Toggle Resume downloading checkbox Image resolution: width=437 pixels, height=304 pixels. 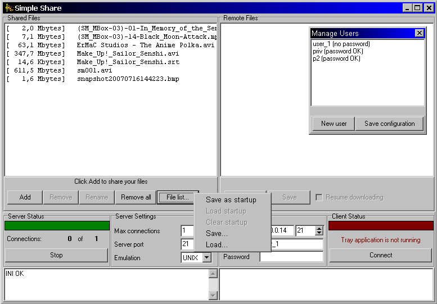pos(319,197)
